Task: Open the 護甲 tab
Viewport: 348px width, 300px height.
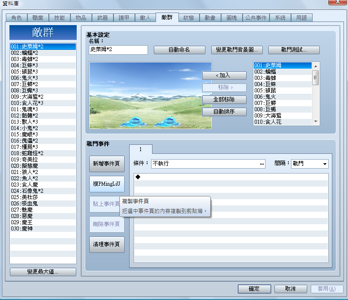Action: click(x=124, y=18)
